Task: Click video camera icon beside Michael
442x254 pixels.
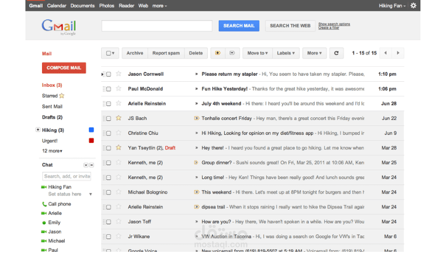Action: [x=44, y=241]
